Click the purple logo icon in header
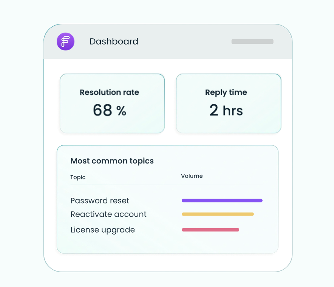 point(65,42)
